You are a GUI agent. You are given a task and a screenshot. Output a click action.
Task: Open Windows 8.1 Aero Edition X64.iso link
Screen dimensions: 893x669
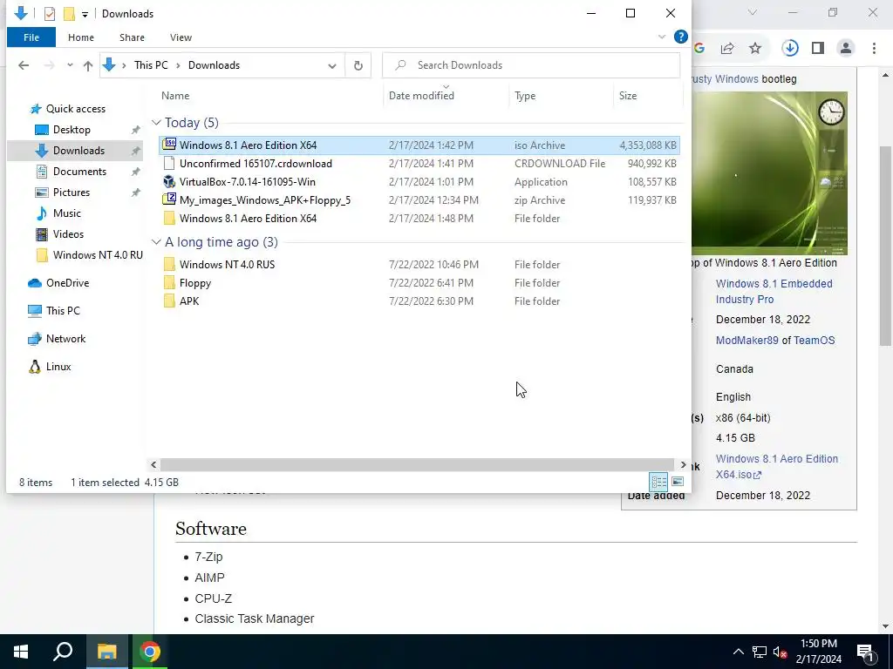click(777, 467)
